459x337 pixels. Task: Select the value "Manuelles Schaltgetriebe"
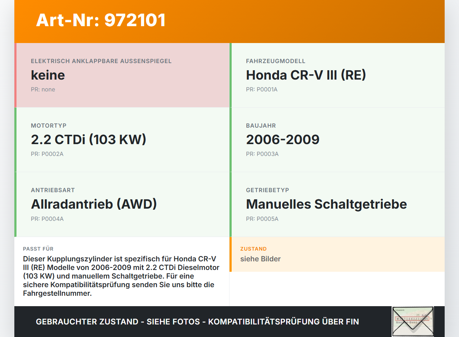pos(326,204)
